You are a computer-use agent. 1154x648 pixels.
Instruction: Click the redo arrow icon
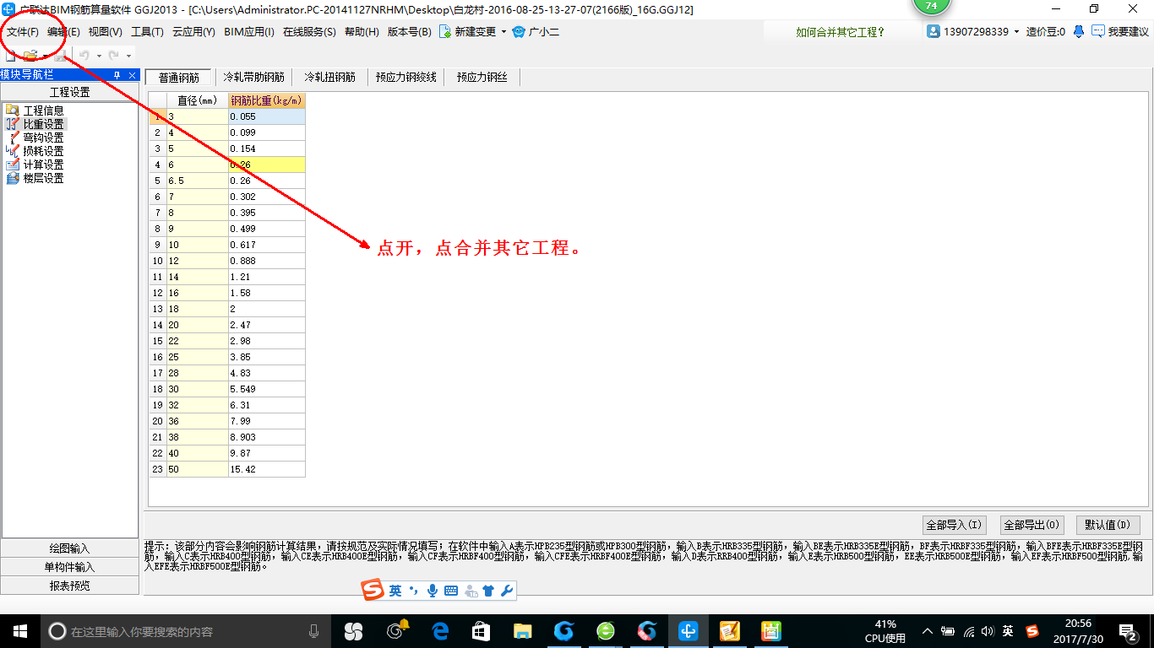pos(113,56)
